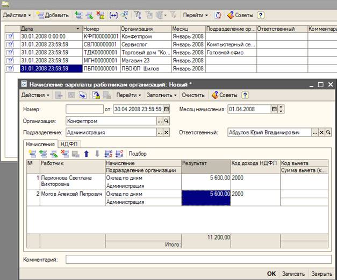The width and height of the screenshot is (337, 280).
Task: Open the calendar picker next to document date
Action: tap(165, 109)
